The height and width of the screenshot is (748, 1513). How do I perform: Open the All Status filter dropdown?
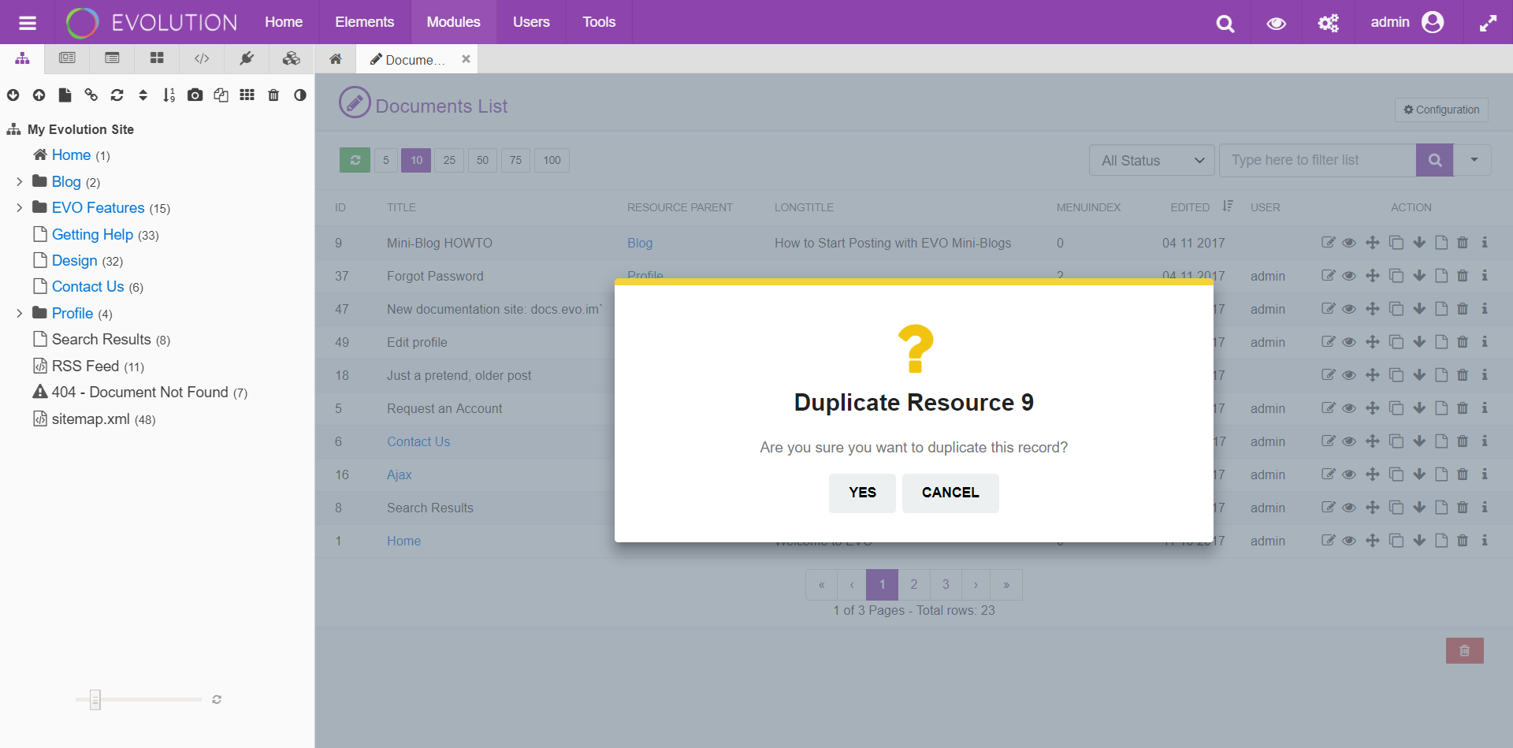point(1151,160)
